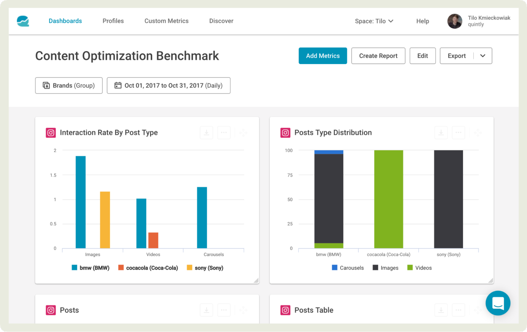Go to the Profiles tab
The image size is (527, 332).
coord(113,21)
